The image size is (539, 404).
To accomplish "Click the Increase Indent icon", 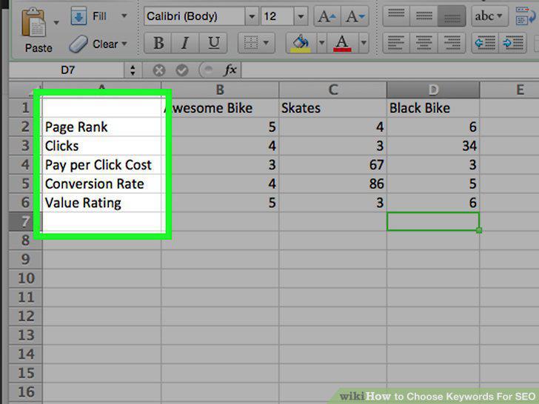I will coord(512,43).
